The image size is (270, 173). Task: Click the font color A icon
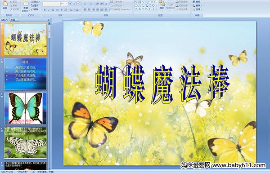pyautogui.click(x=77, y=10)
